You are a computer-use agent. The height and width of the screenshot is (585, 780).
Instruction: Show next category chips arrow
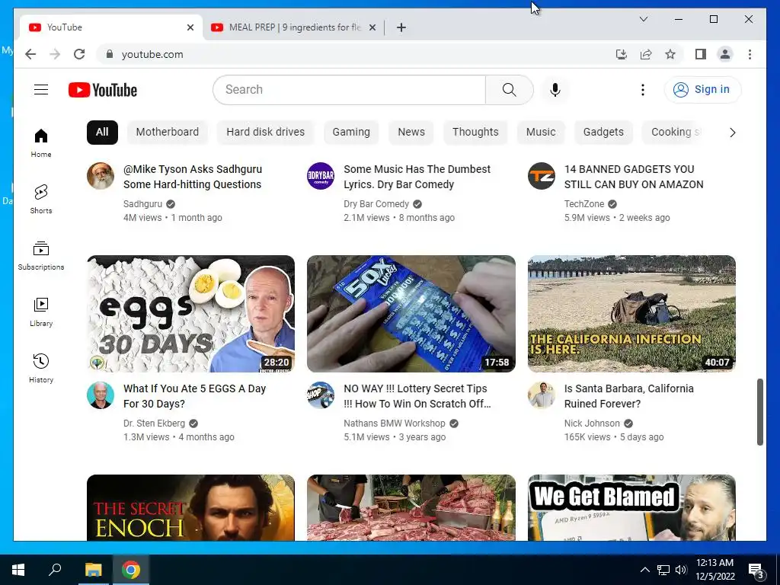[732, 133]
